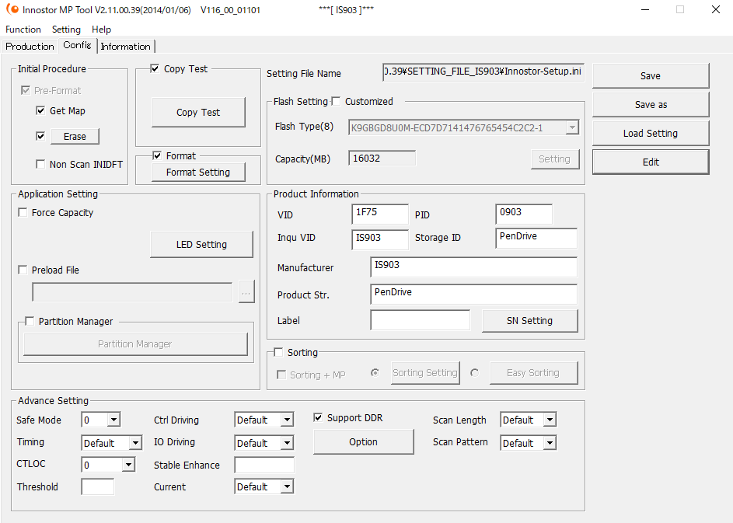This screenshot has height=523, width=733.
Task: Click the preload file browse button
Action: click(246, 291)
